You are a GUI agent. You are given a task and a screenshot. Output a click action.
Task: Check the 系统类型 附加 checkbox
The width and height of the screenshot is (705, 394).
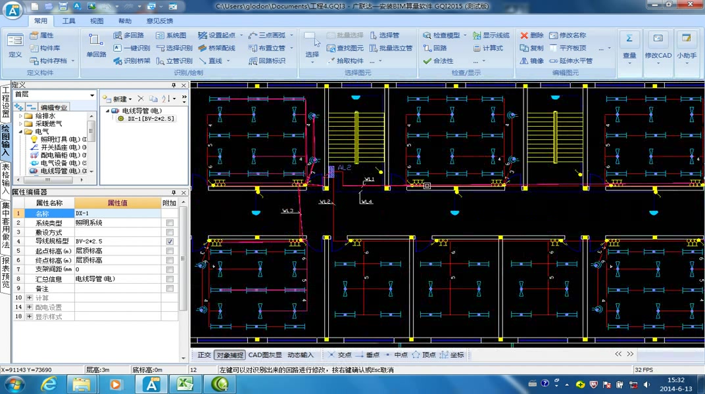170,223
